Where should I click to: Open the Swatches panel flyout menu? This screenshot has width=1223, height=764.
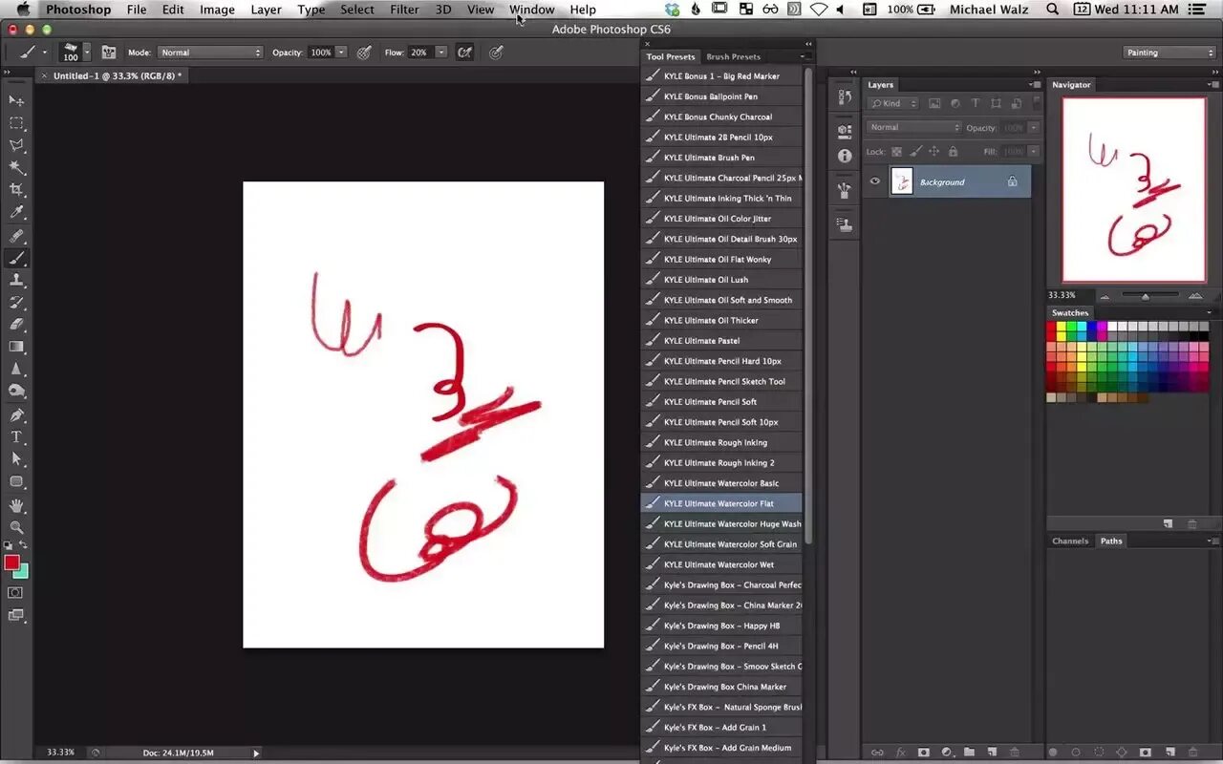1210,313
